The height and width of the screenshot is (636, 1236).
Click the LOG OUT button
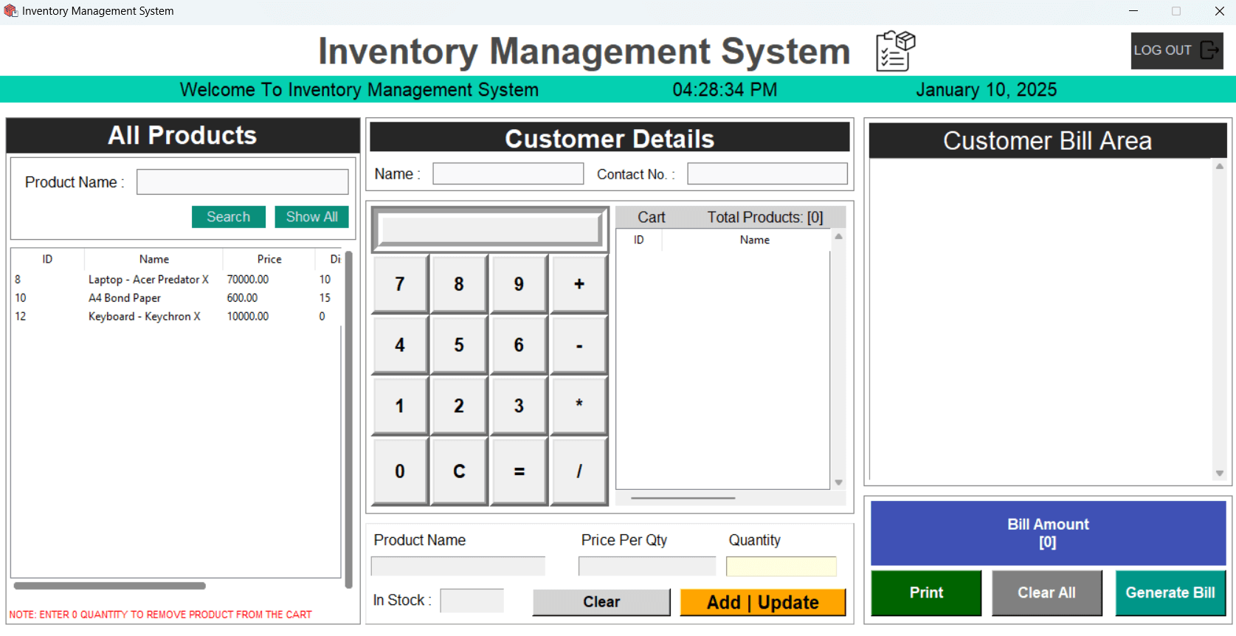(1176, 50)
